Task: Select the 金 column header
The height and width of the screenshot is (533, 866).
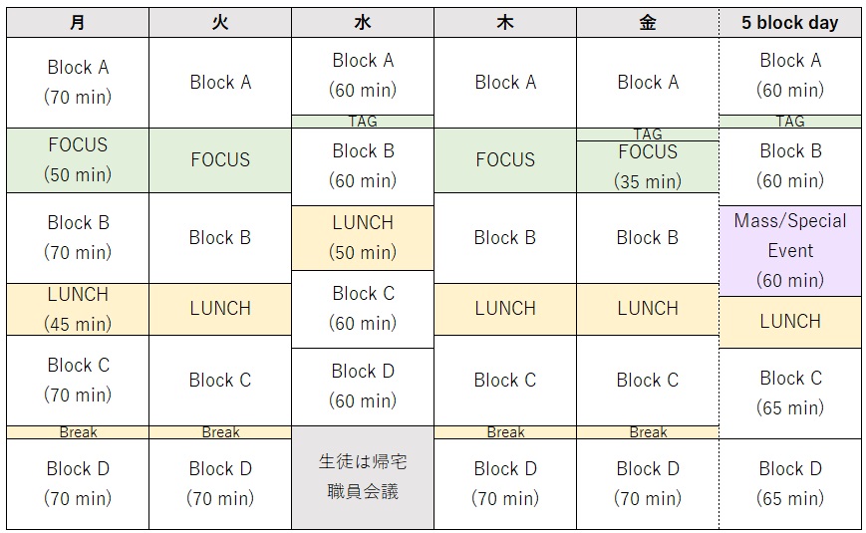Action: [x=648, y=23]
